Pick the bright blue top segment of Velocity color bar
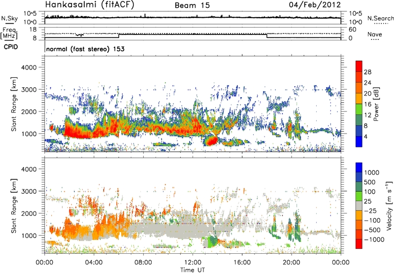This screenshot has width=394, height=273. pos(359,168)
